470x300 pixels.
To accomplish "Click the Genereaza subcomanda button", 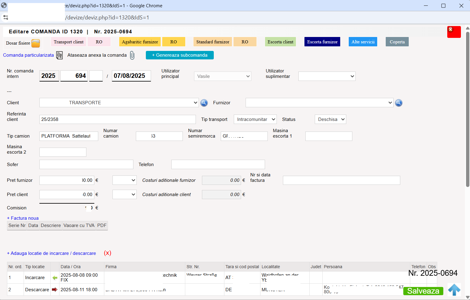I will point(180,55).
